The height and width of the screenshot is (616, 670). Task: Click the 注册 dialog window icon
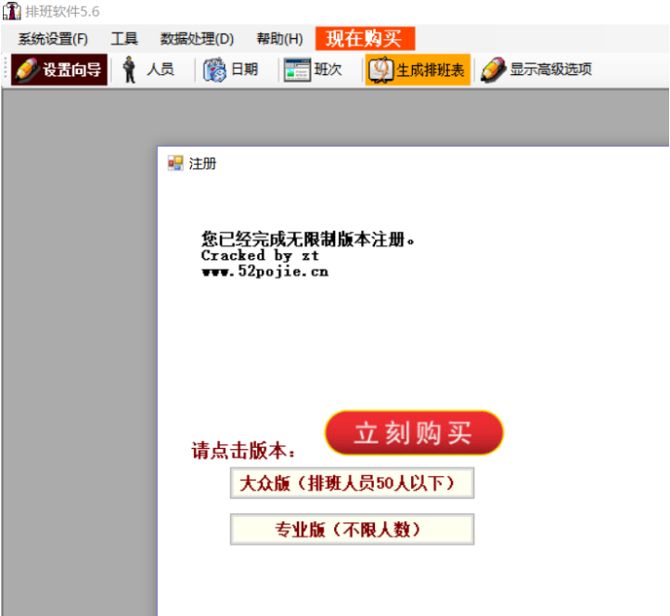click(x=175, y=163)
